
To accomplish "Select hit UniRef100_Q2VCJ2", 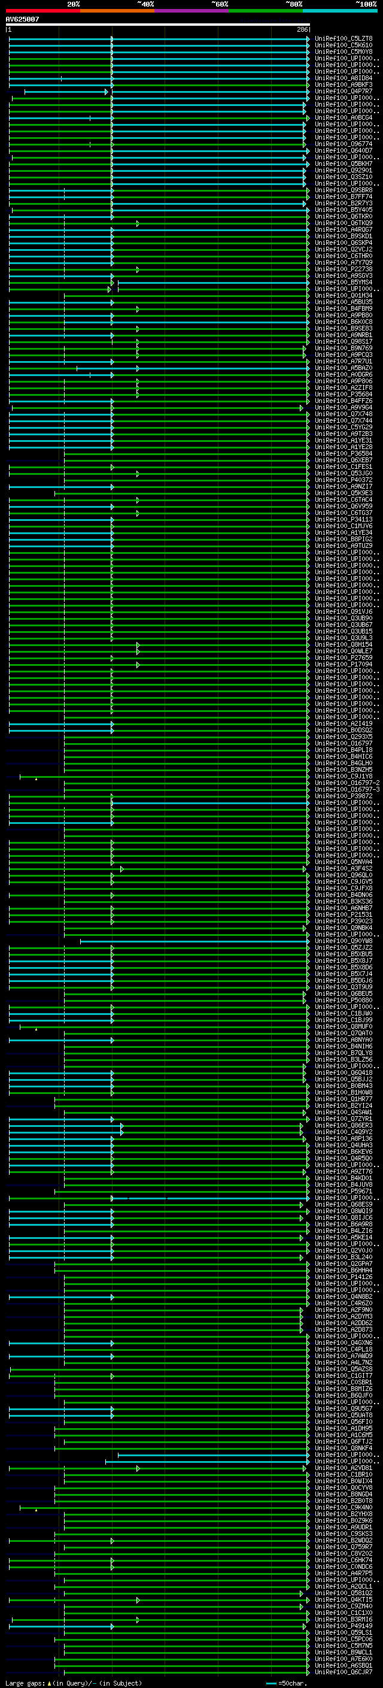I will click(x=344, y=249).
